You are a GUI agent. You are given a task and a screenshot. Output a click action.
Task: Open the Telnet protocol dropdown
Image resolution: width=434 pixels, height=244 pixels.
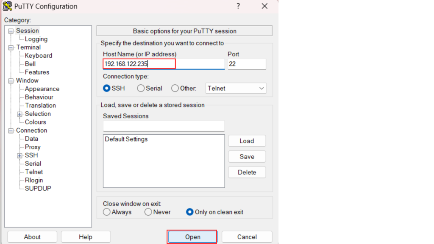click(236, 89)
